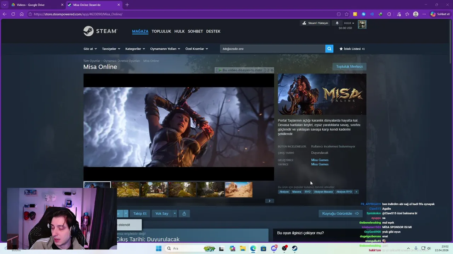Open the tab search dropdown arrow
The image size is (453, 254).
tap(5, 5)
